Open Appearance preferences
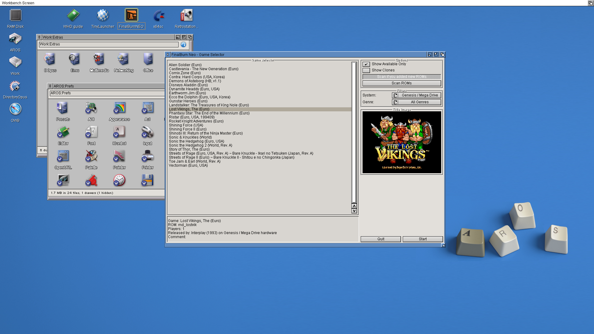This screenshot has width=594, height=334. [119, 111]
